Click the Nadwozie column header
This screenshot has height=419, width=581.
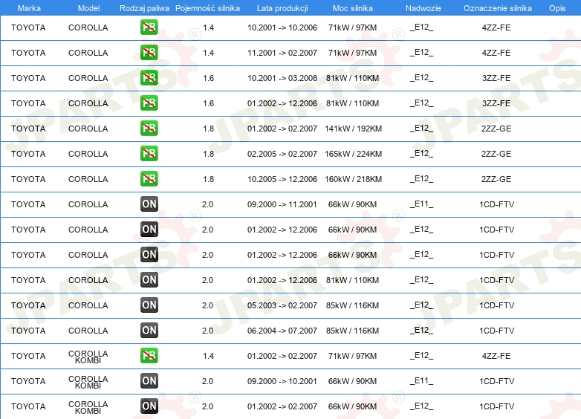pos(423,8)
